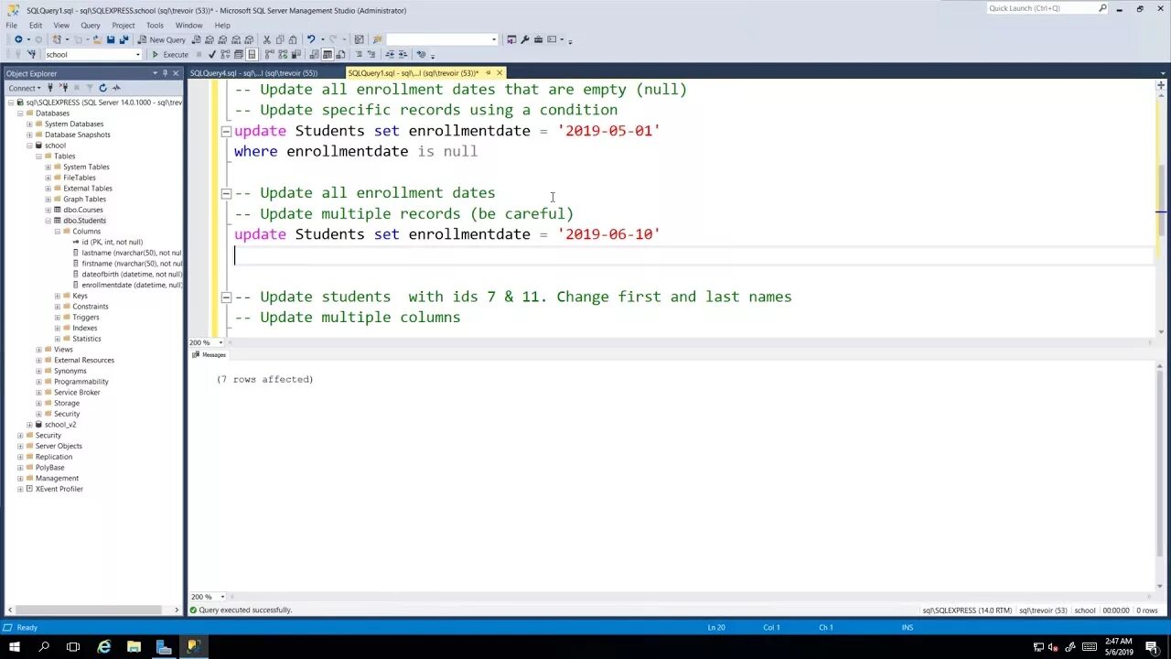Click the Disconnect plug icon in Object Explorer
Image resolution: width=1171 pixels, height=659 pixels.
64,88
